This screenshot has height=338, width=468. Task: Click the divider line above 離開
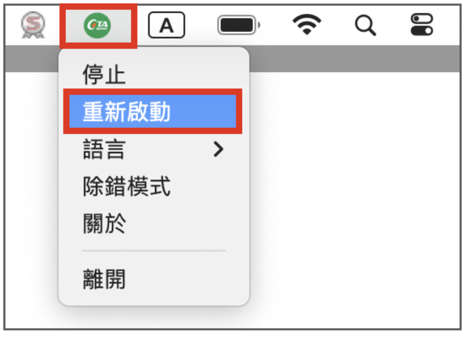pos(154,251)
